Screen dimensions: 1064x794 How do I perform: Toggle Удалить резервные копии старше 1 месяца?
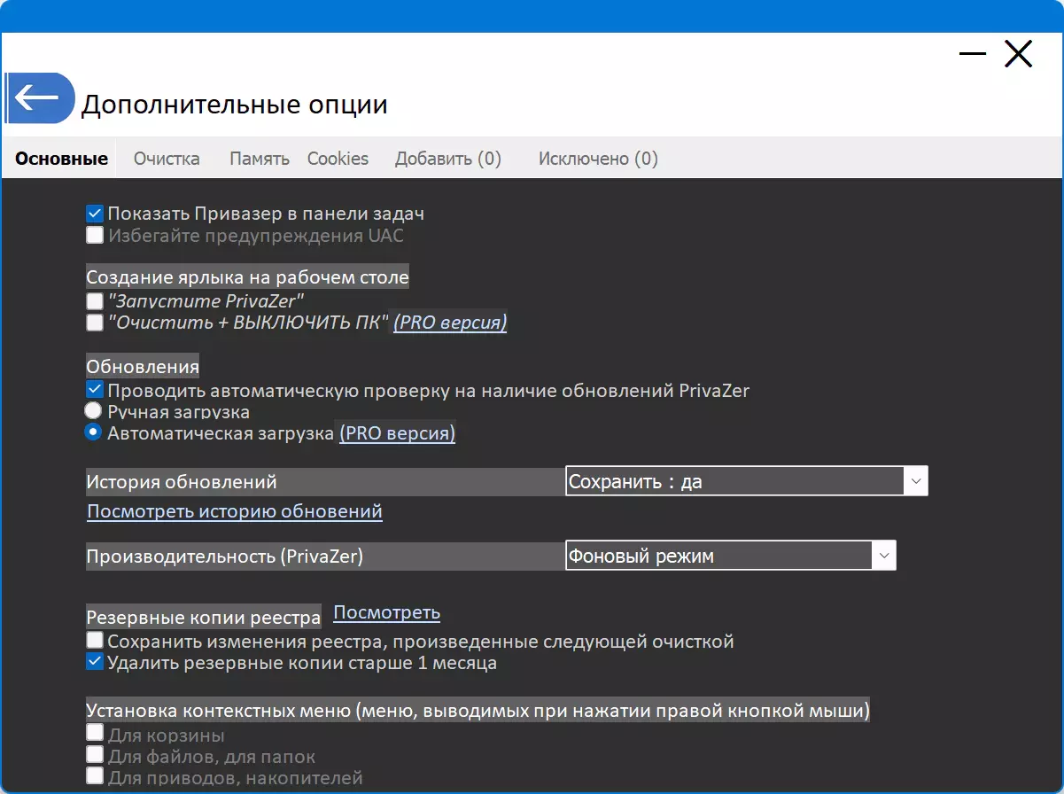95,662
